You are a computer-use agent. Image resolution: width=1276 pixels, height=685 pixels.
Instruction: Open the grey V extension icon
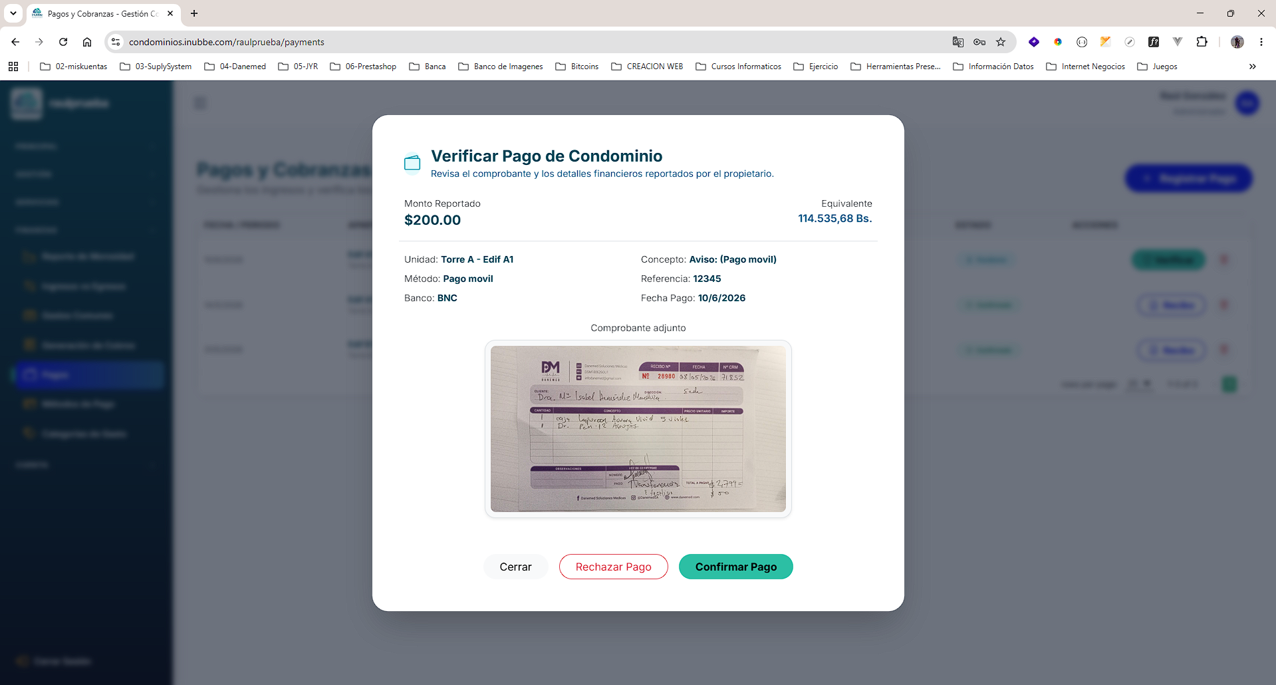click(1178, 42)
